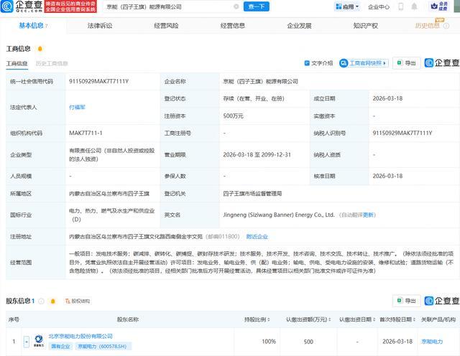Image resolution: width=460 pixels, height=356 pixels.
Task: Open 文字介绍 text introduction
Action: 318,63
